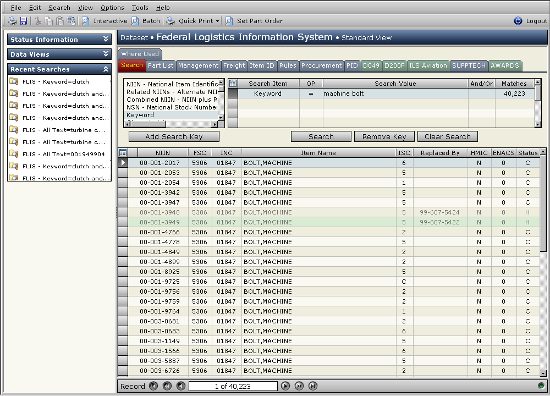Expand the Data Views panel
Viewport: 550px width, 396px height.
[106, 54]
